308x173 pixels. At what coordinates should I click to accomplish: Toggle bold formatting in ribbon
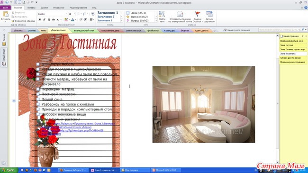pyautogui.click(x=40, y=19)
